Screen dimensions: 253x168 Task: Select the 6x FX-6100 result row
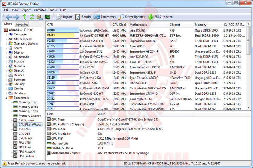tap(147, 67)
